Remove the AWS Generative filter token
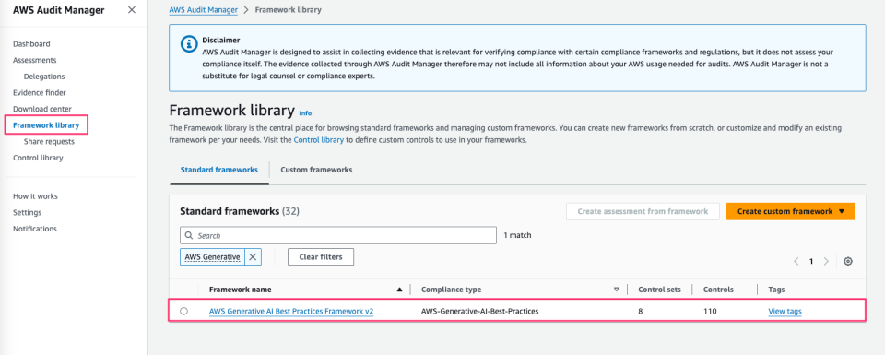 (253, 256)
